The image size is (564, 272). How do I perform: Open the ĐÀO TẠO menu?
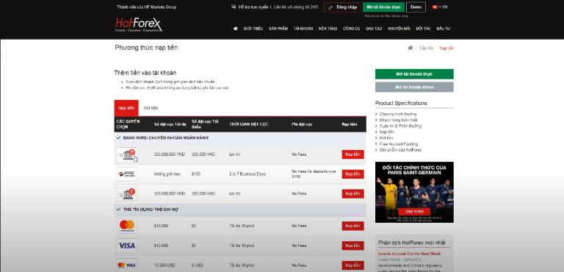pos(374,29)
